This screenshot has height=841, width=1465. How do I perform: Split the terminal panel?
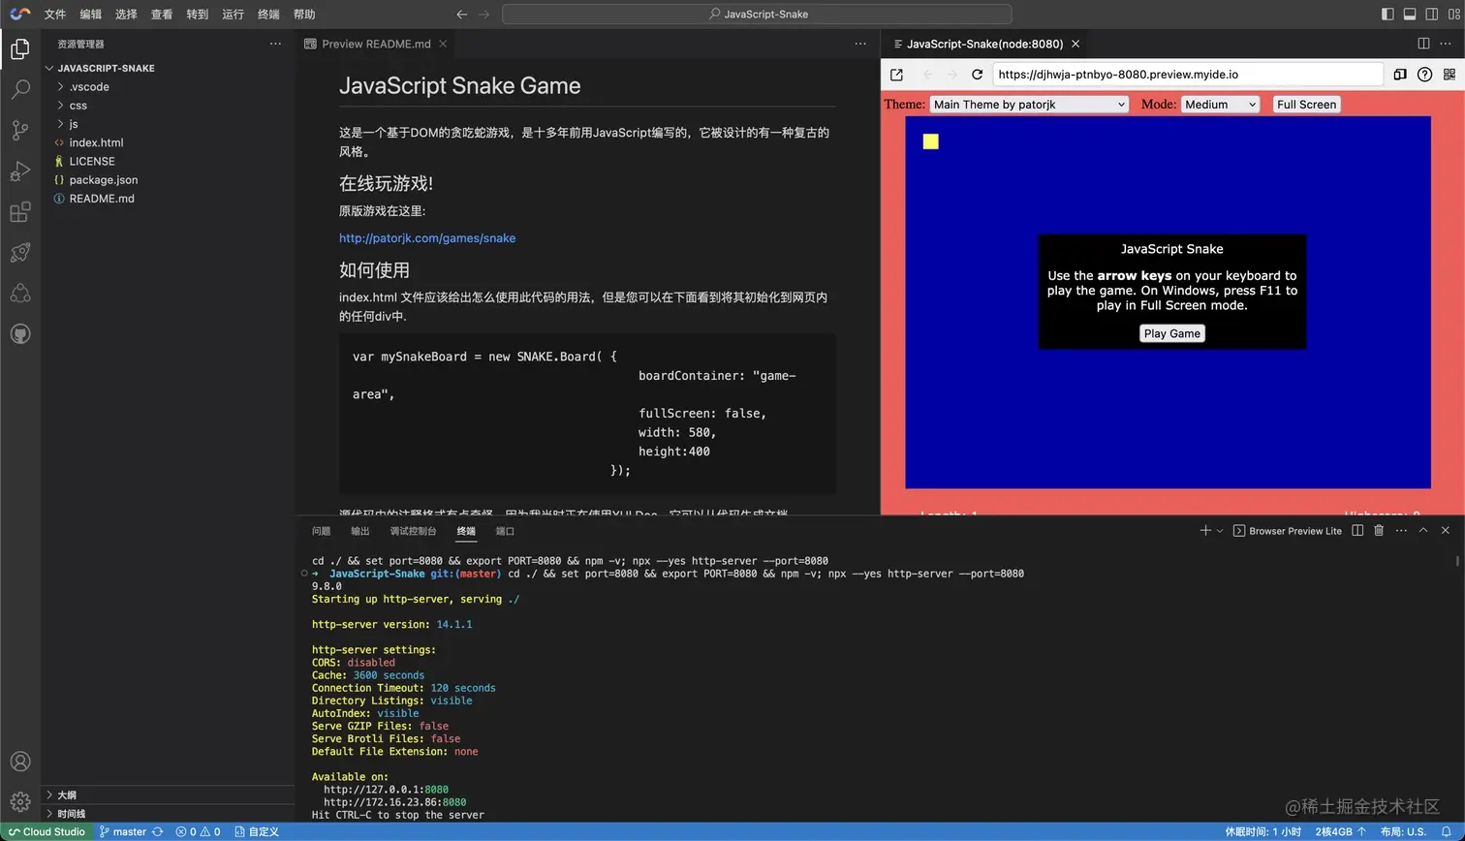(1357, 531)
